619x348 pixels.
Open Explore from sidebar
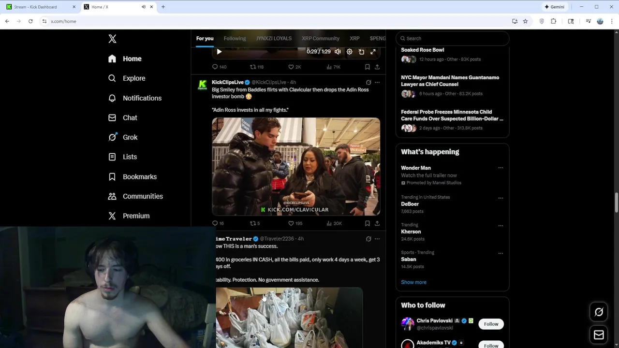(x=127, y=78)
